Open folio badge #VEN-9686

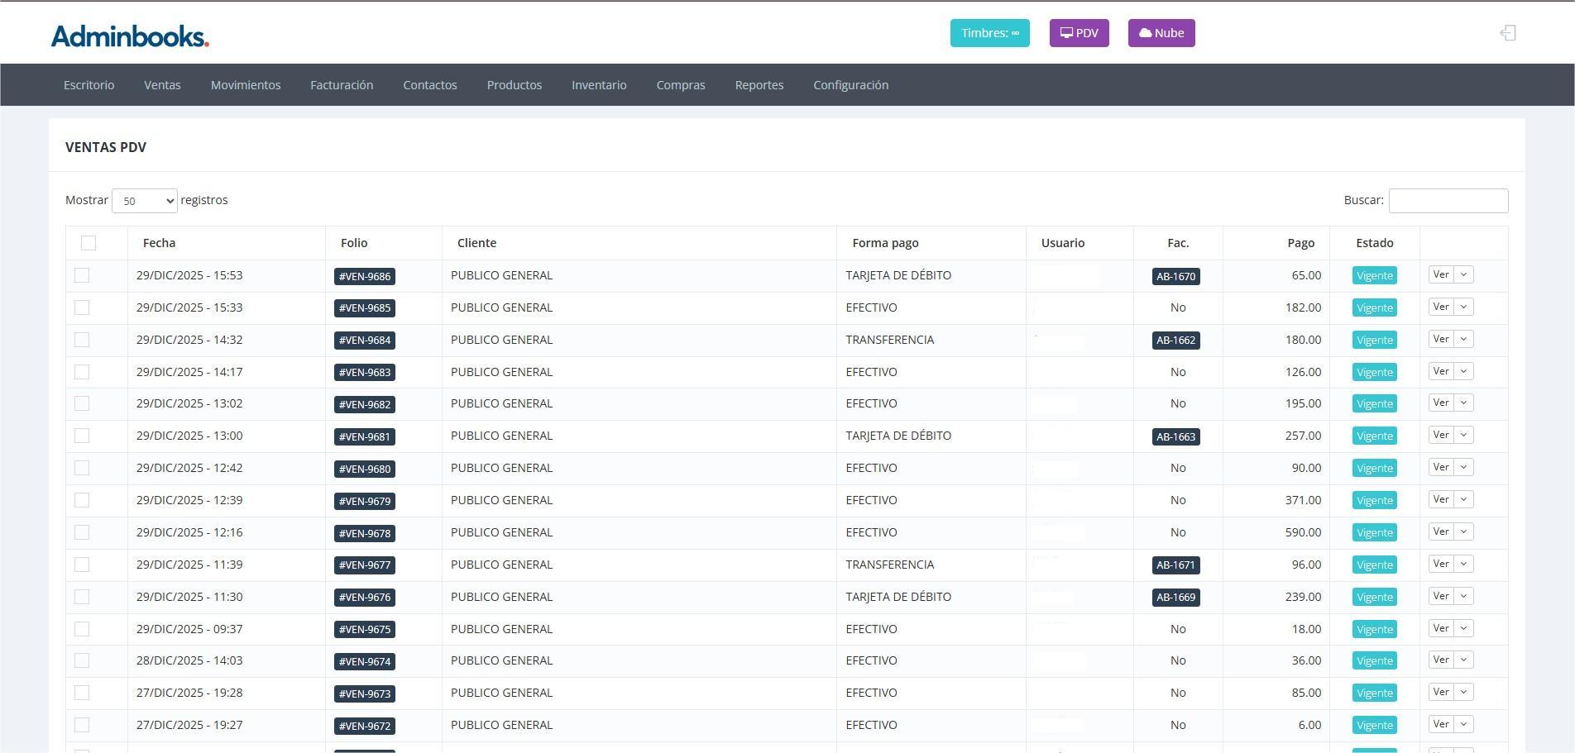[365, 276]
